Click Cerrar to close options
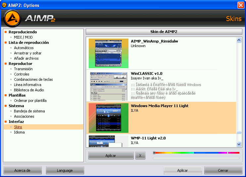 tap(223, 170)
